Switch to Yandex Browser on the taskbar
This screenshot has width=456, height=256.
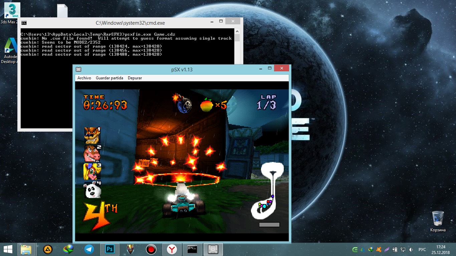tap(172, 249)
